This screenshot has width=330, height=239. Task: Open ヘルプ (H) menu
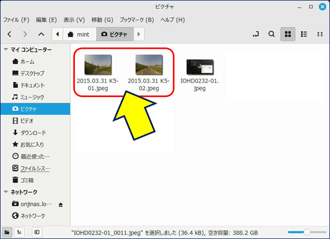[173, 20]
